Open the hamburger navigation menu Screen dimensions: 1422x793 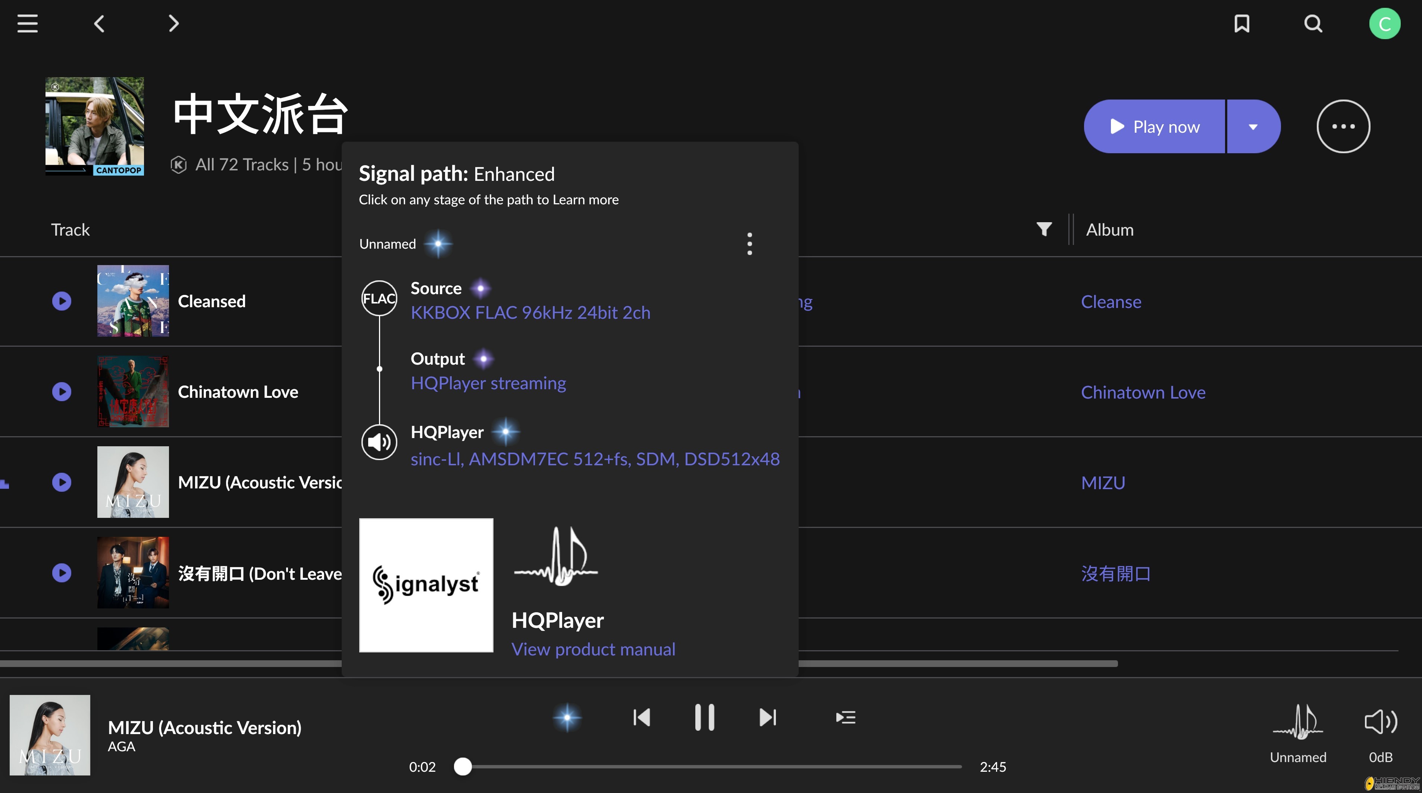pyautogui.click(x=27, y=23)
